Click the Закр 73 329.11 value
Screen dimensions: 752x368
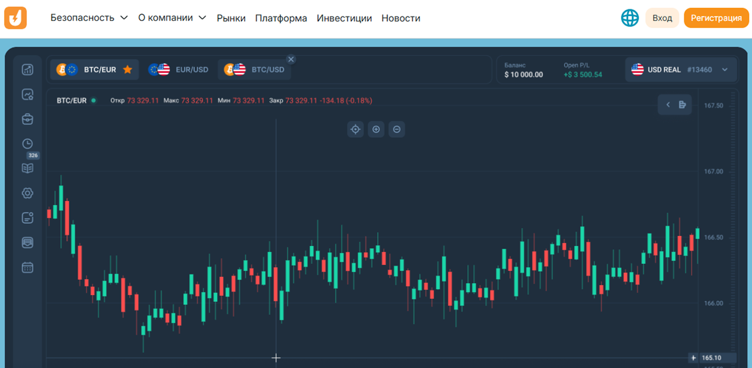293,100
